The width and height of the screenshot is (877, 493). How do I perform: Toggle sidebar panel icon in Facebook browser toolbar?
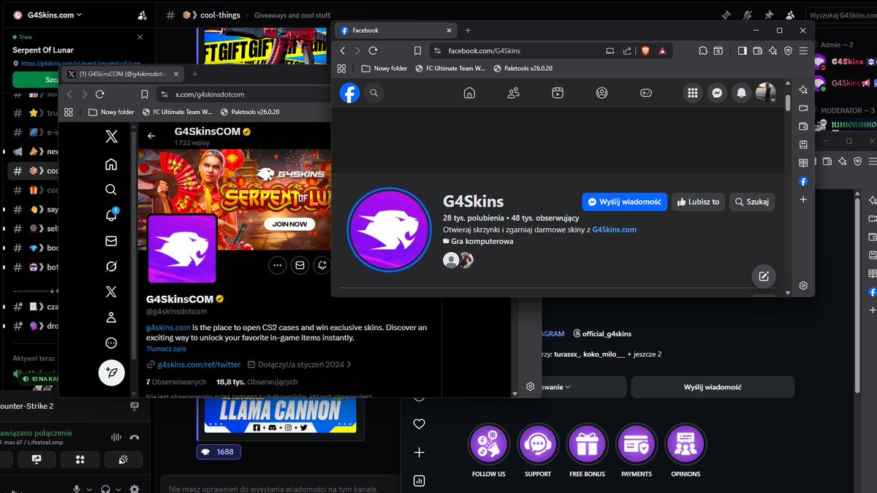pos(742,50)
